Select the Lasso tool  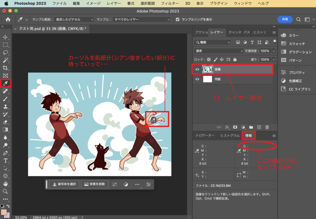[5, 52]
